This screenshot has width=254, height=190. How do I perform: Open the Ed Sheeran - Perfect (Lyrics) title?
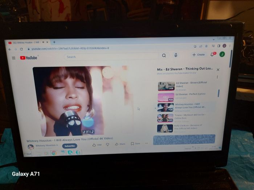pyautogui.click(x=190, y=94)
